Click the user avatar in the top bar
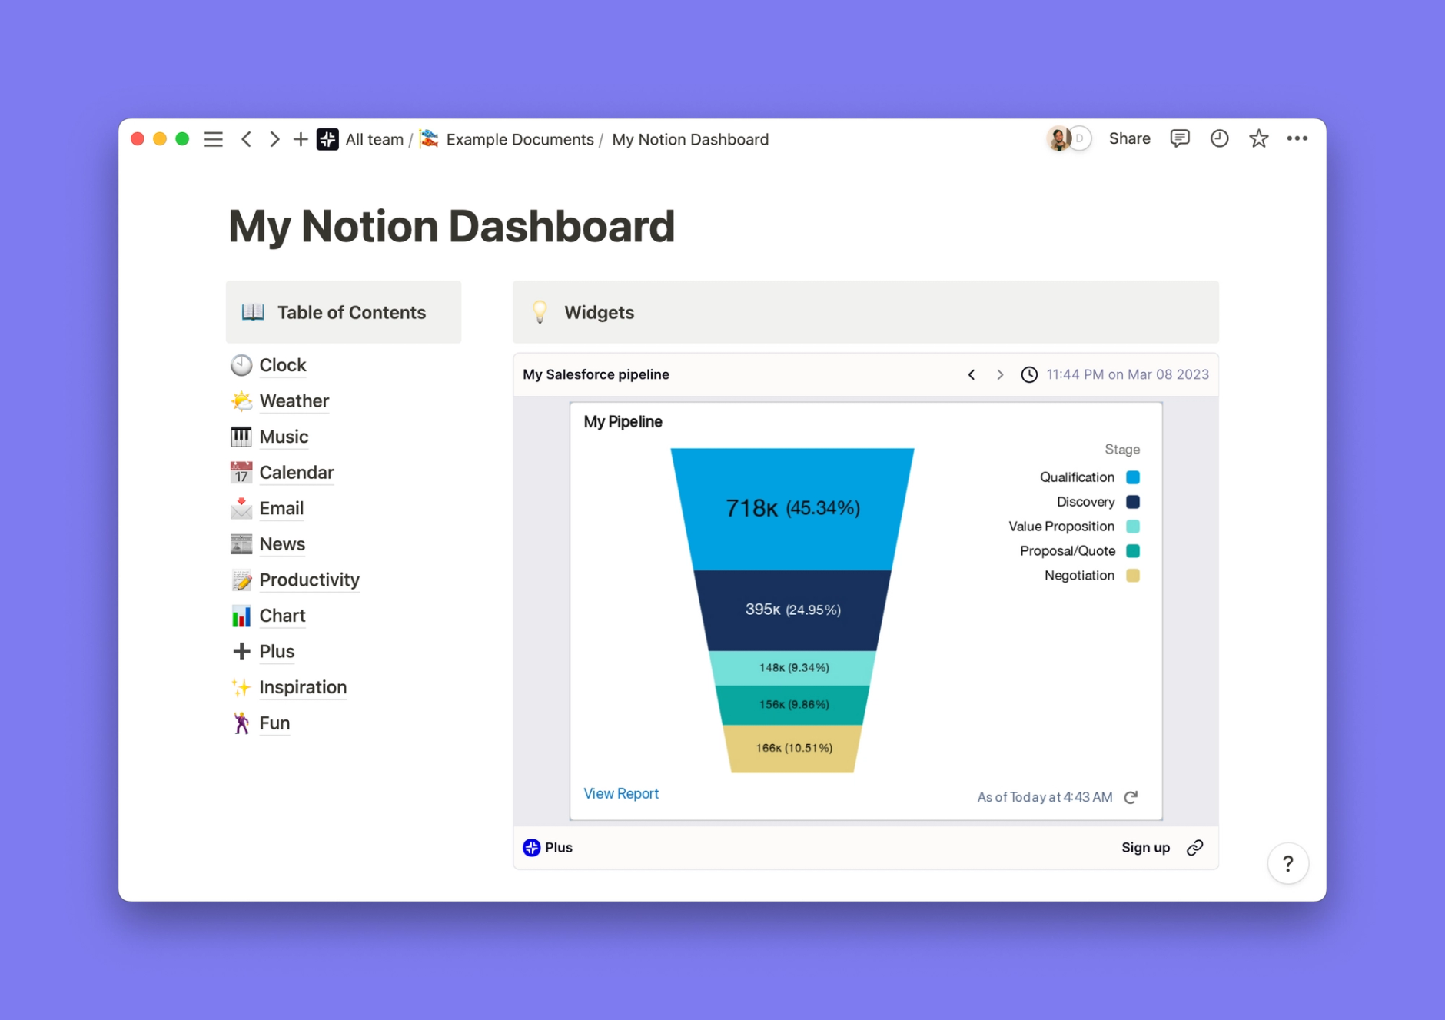The width and height of the screenshot is (1445, 1020). (x=1059, y=138)
